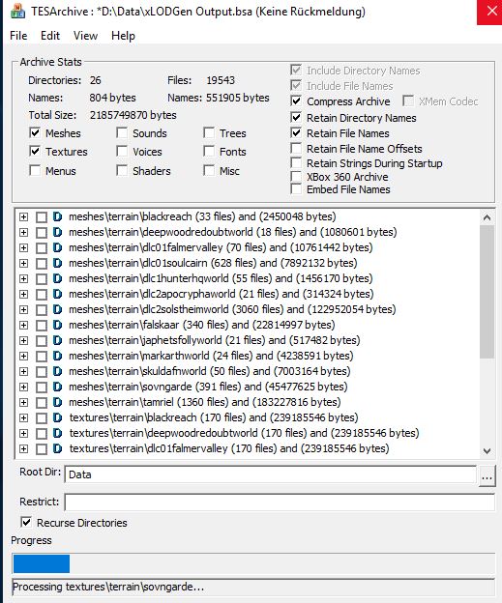
Task: Enable the Sounds checkbox
Action: (x=122, y=133)
